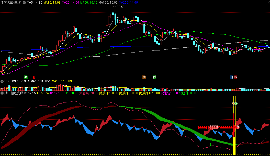The width and height of the screenshot is (270, 156).
Task: Click the 大胆买: 28.92 value
Action: [89, 93]
